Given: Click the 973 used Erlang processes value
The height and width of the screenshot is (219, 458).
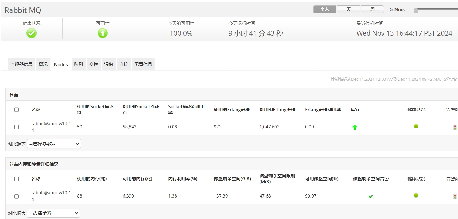Looking at the screenshot, I should tap(218, 127).
